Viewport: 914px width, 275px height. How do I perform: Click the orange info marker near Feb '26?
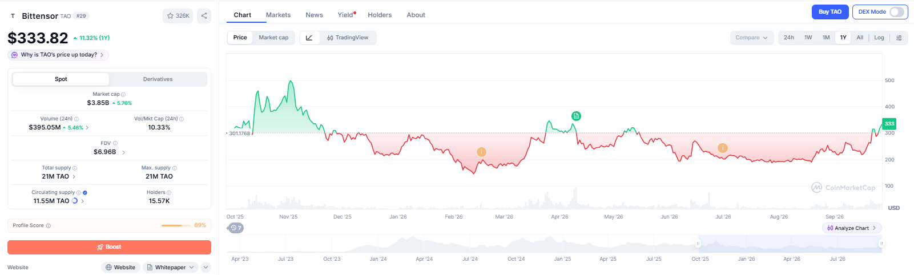[481, 152]
